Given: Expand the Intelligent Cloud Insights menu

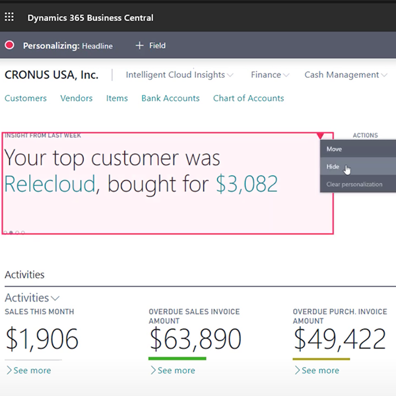Looking at the screenshot, I should pyautogui.click(x=180, y=75).
